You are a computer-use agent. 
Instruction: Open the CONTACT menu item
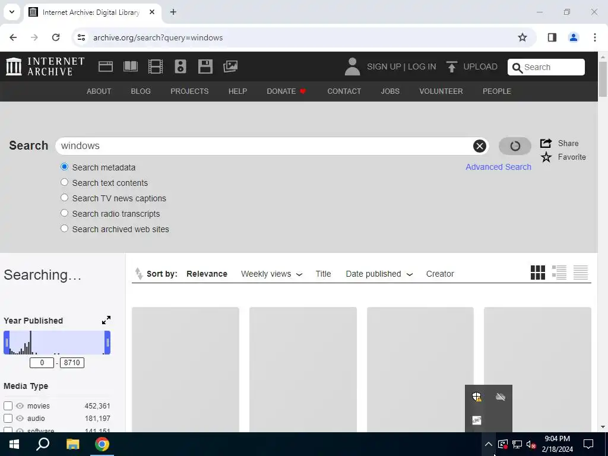click(344, 91)
